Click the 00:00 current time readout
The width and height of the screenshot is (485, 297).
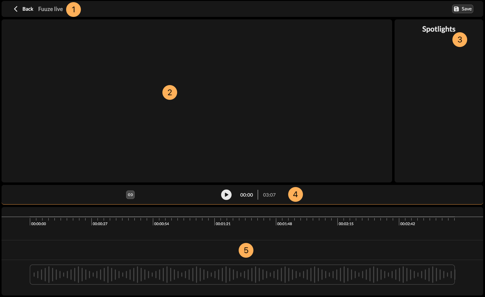tap(246, 195)
